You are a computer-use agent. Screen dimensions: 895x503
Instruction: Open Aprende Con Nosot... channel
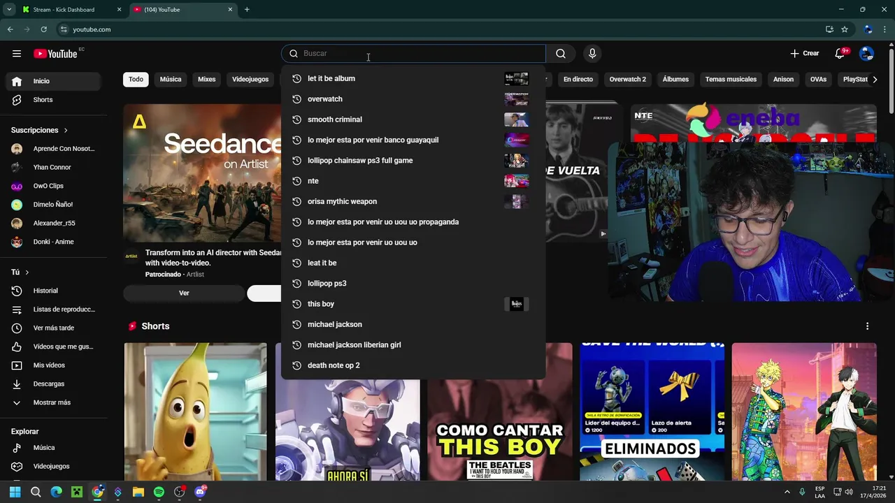[55, 149]
